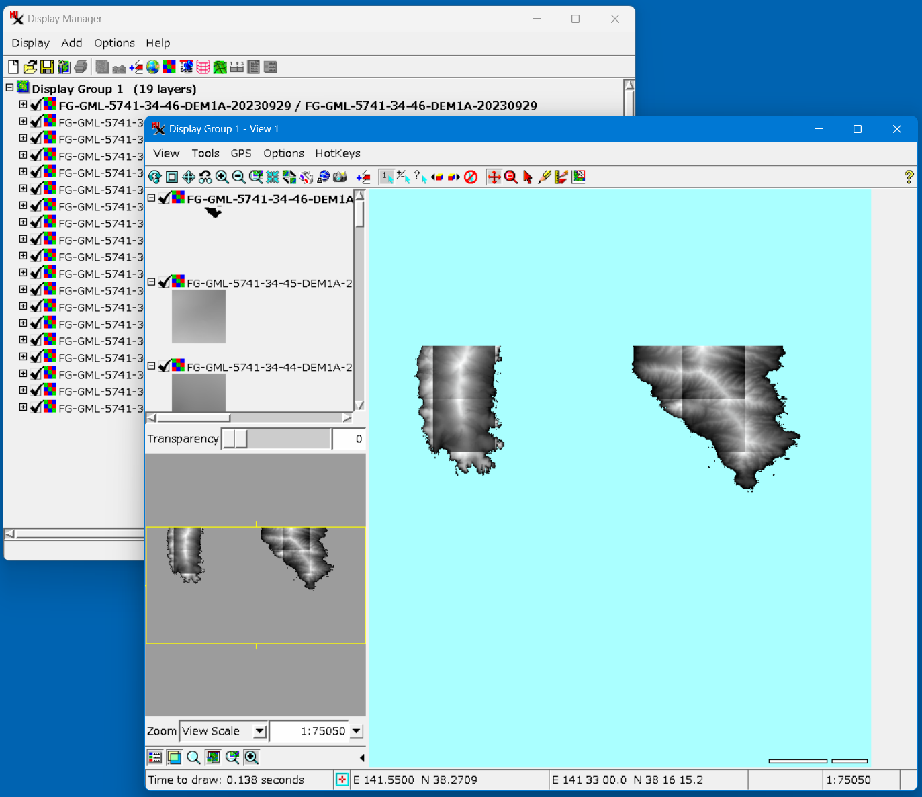Click the yellow Save icon in Display Manager
Image resolution: width=922 pixels, height=797 pixels.
coord(47,67)
